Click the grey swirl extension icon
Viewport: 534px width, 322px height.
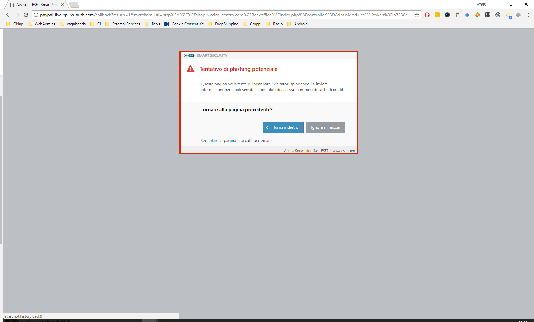498,15
